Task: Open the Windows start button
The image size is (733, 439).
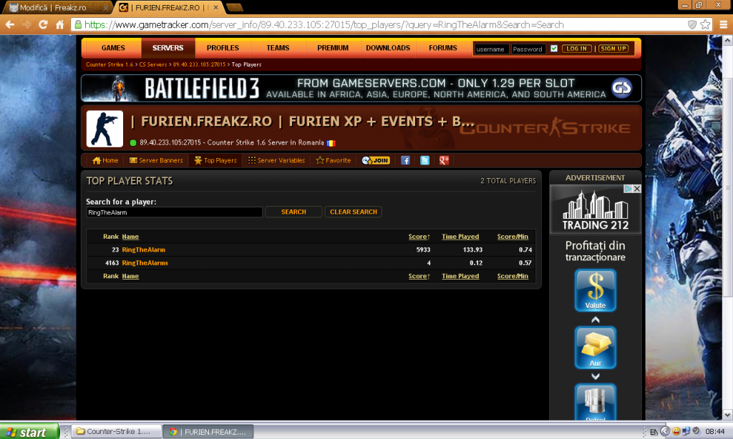Action: 29,432
